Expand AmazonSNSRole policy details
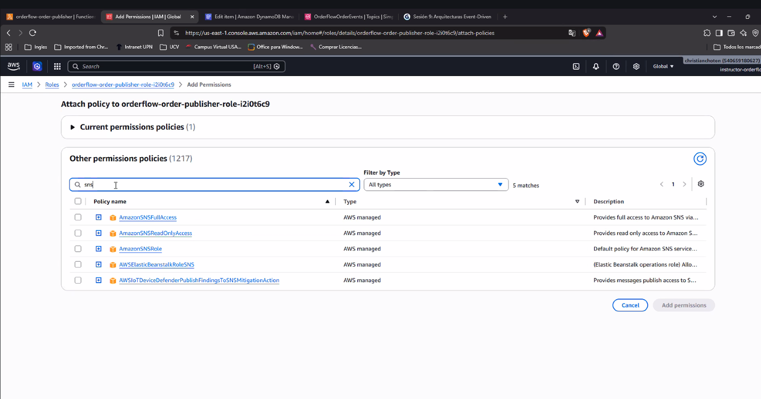The height and width of the screenshot is (399, 761). pos(98,249)
